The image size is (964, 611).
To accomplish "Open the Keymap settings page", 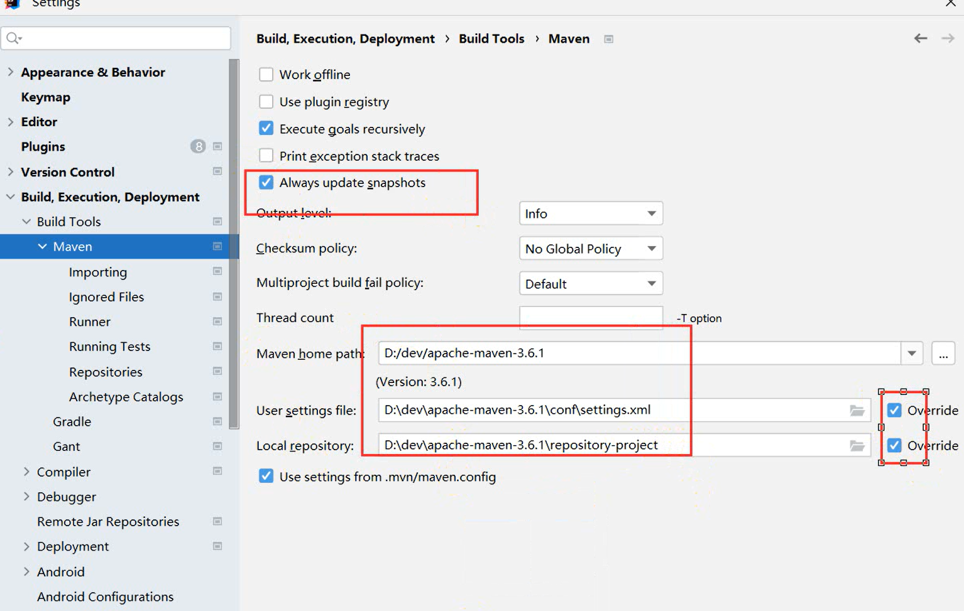I will (x=45, y=97).
